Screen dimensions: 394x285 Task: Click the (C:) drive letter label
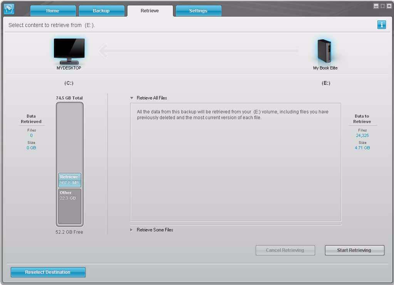[x=69, y=83]
